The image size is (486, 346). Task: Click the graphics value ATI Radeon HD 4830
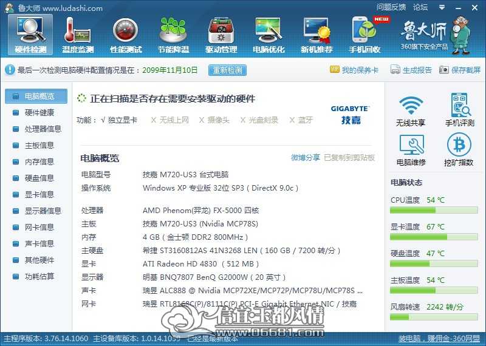[200, 264]
